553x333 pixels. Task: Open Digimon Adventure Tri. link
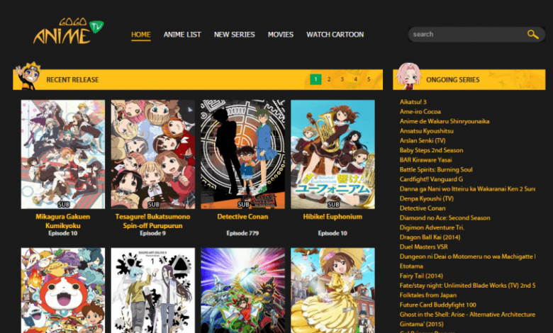pos(432,227)
